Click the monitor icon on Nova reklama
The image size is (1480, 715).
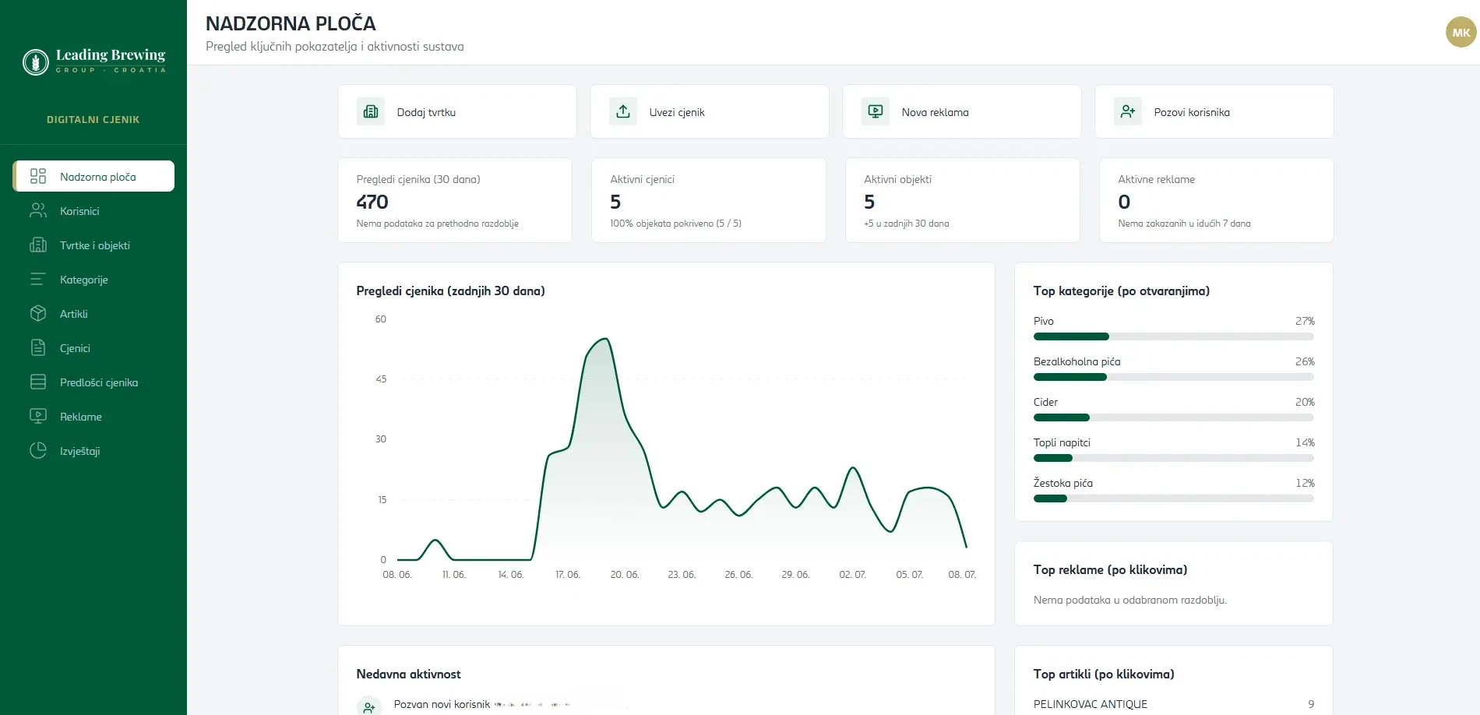coord(876,111)
